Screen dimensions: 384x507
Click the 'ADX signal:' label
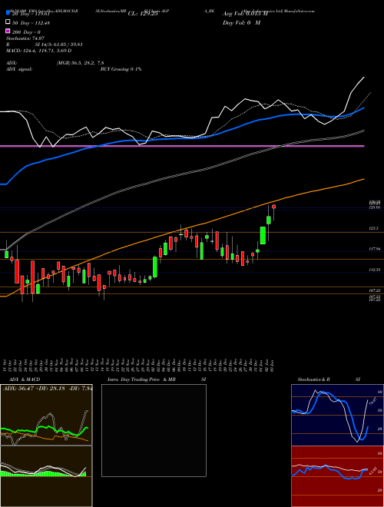coord(19,69)
